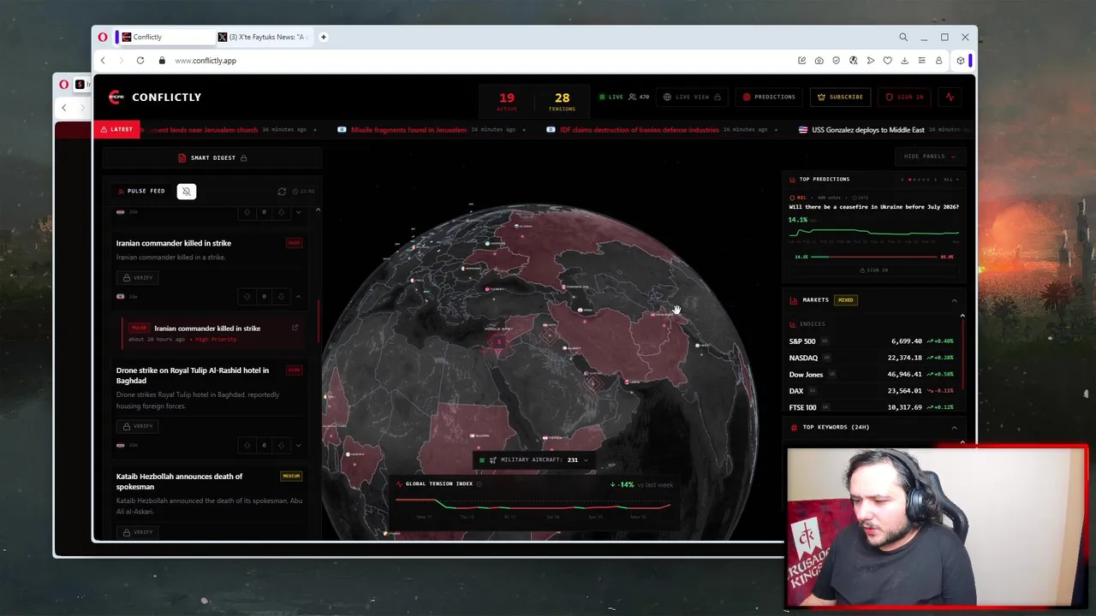Image resolution: width=1096 pixels, height=616 pixels.
Task: Verify the Iranian commander killed report
Action: tap(137, 277)
